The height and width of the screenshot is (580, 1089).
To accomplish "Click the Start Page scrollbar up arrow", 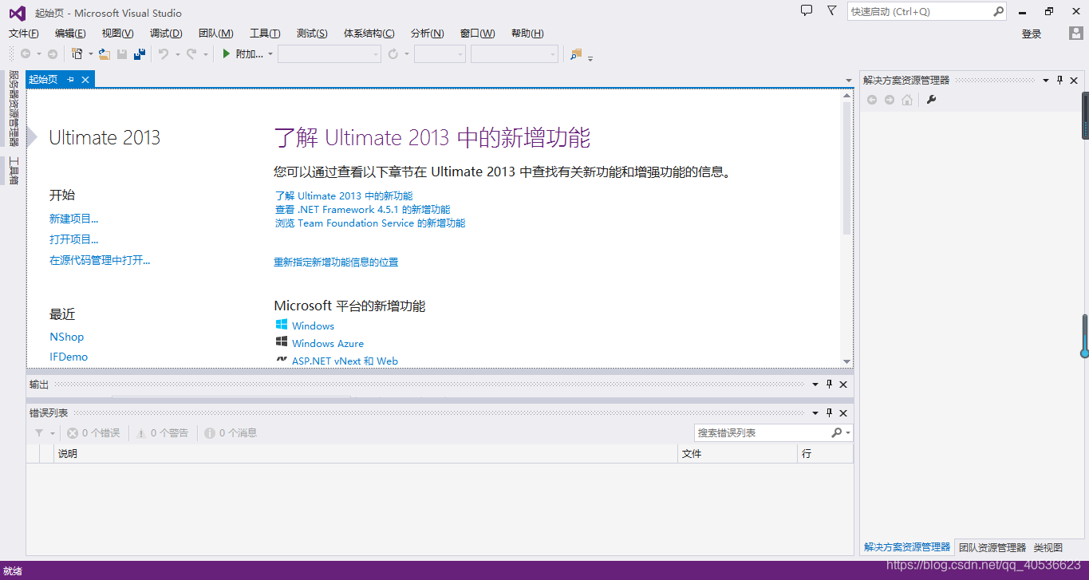I will point(846,96).
